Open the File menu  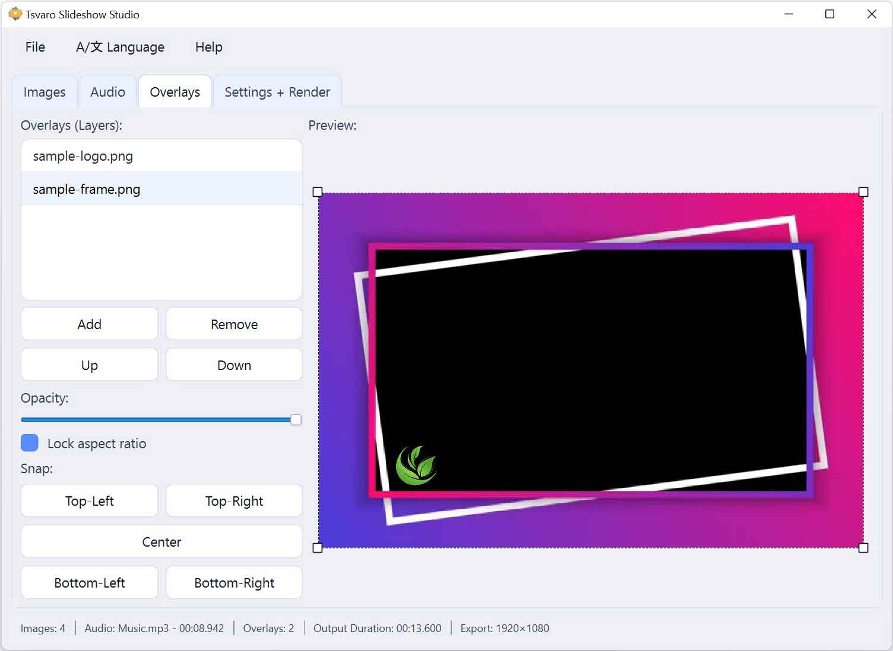34,47
